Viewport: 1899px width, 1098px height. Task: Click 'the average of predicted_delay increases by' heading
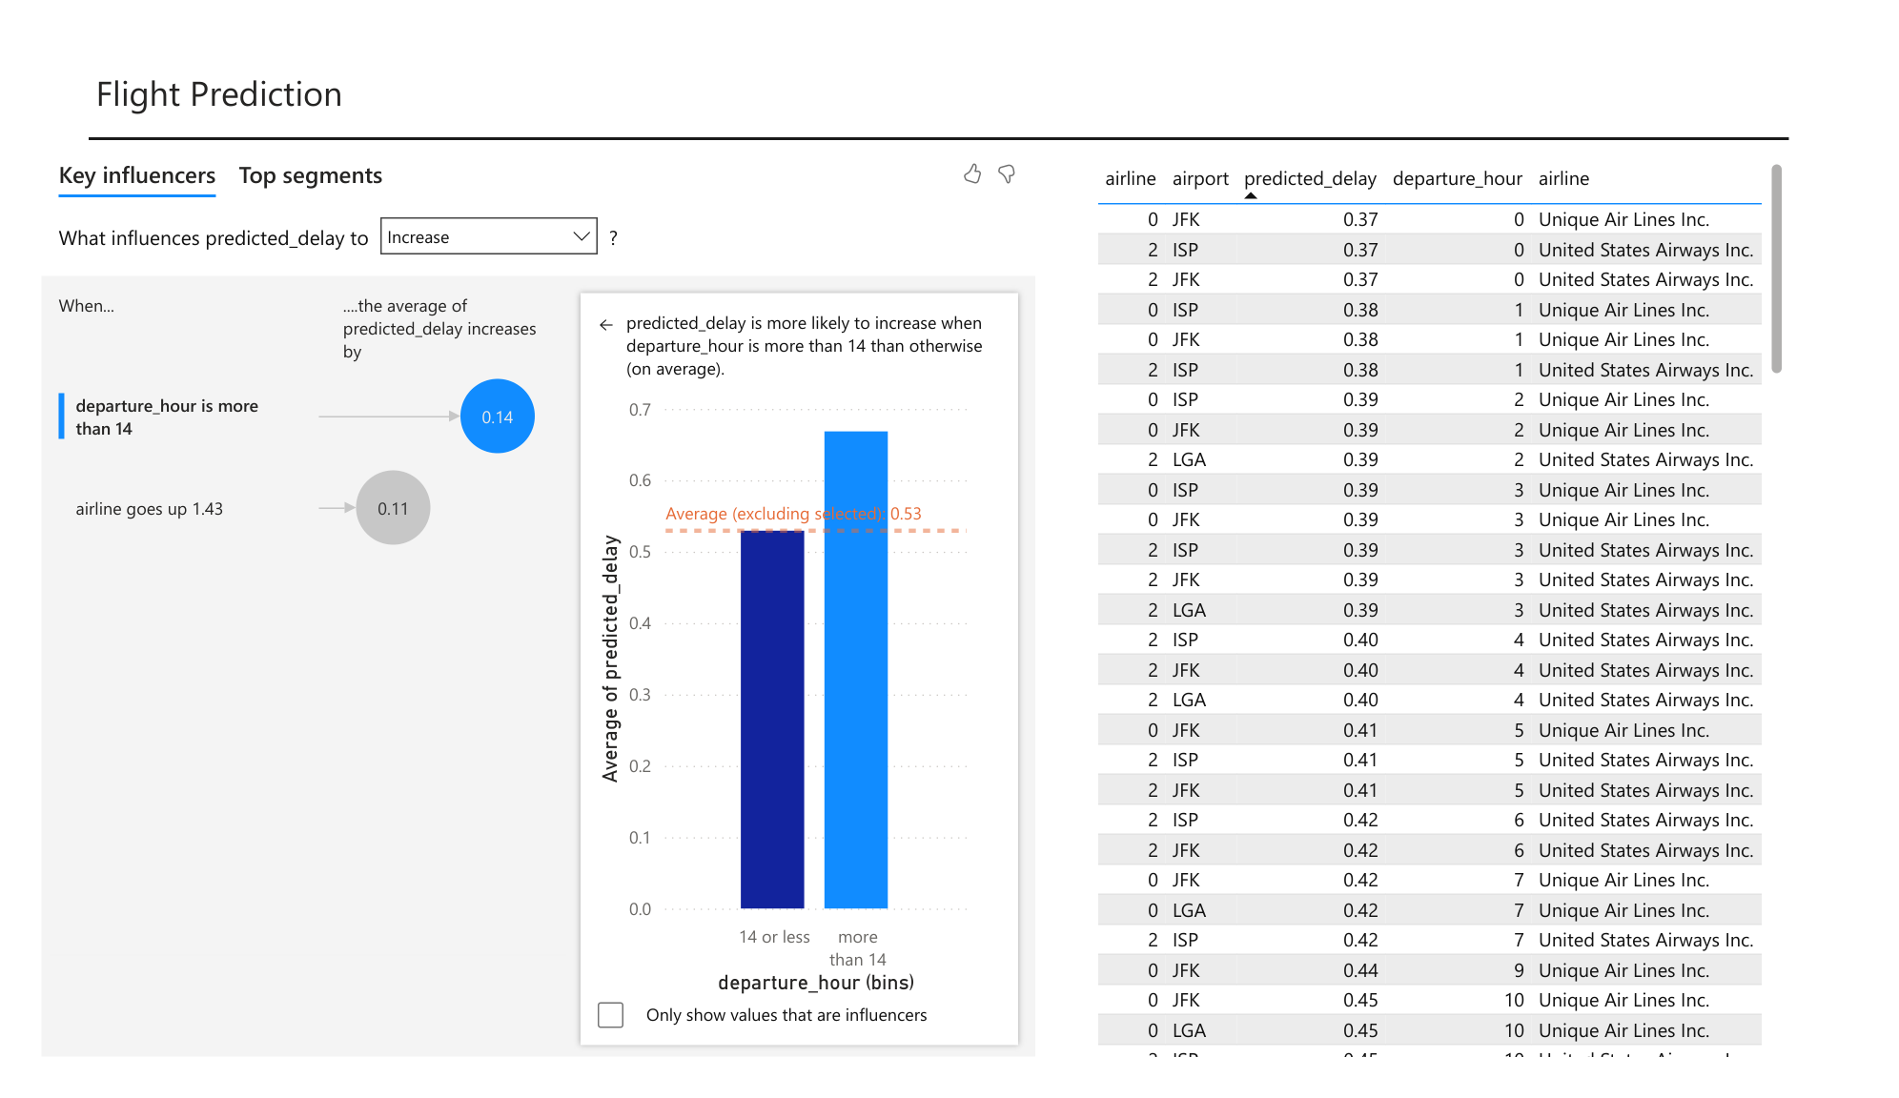pyautogui.click(x=439, y=329)
